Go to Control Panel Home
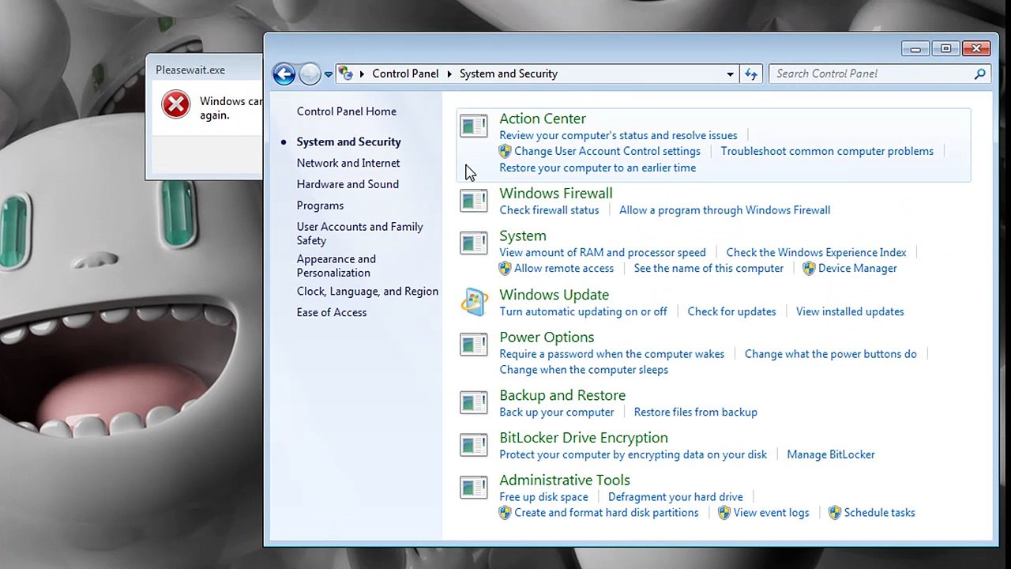The image size is (1011, 569). [x=347, y=111]
